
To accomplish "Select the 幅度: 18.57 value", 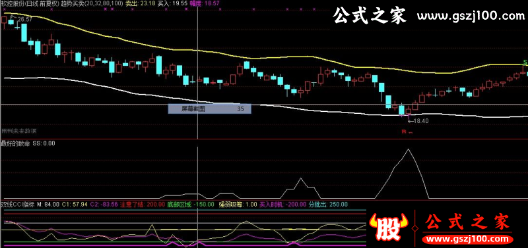I will 205,3.
